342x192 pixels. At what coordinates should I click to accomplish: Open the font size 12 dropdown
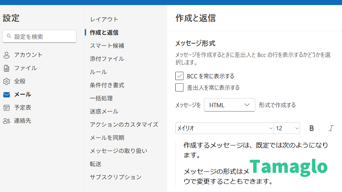287,128
